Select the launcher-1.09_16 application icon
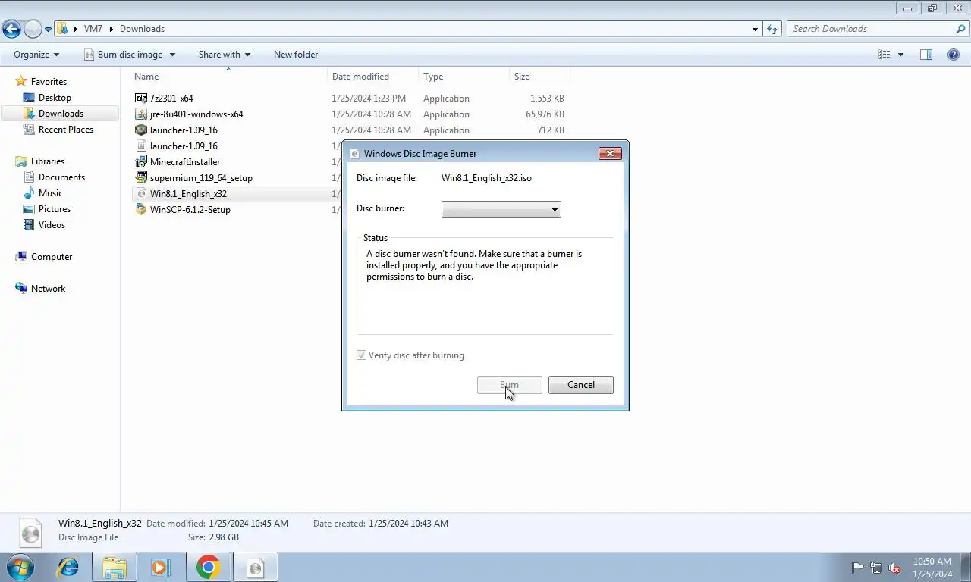Screen dimensions: 971x582 tap(140, 130)
